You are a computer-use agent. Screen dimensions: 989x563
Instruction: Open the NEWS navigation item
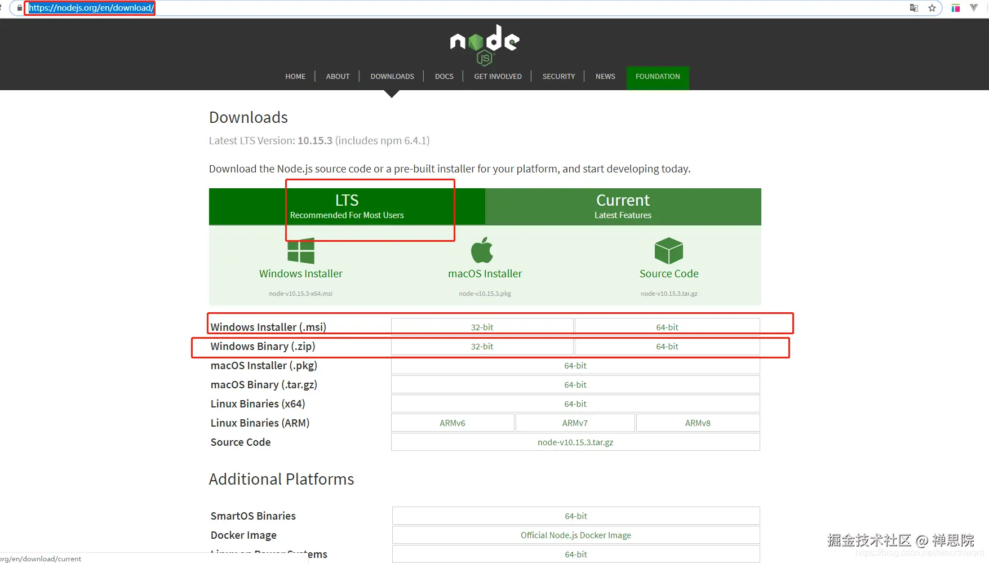click(x=605, y=77)
